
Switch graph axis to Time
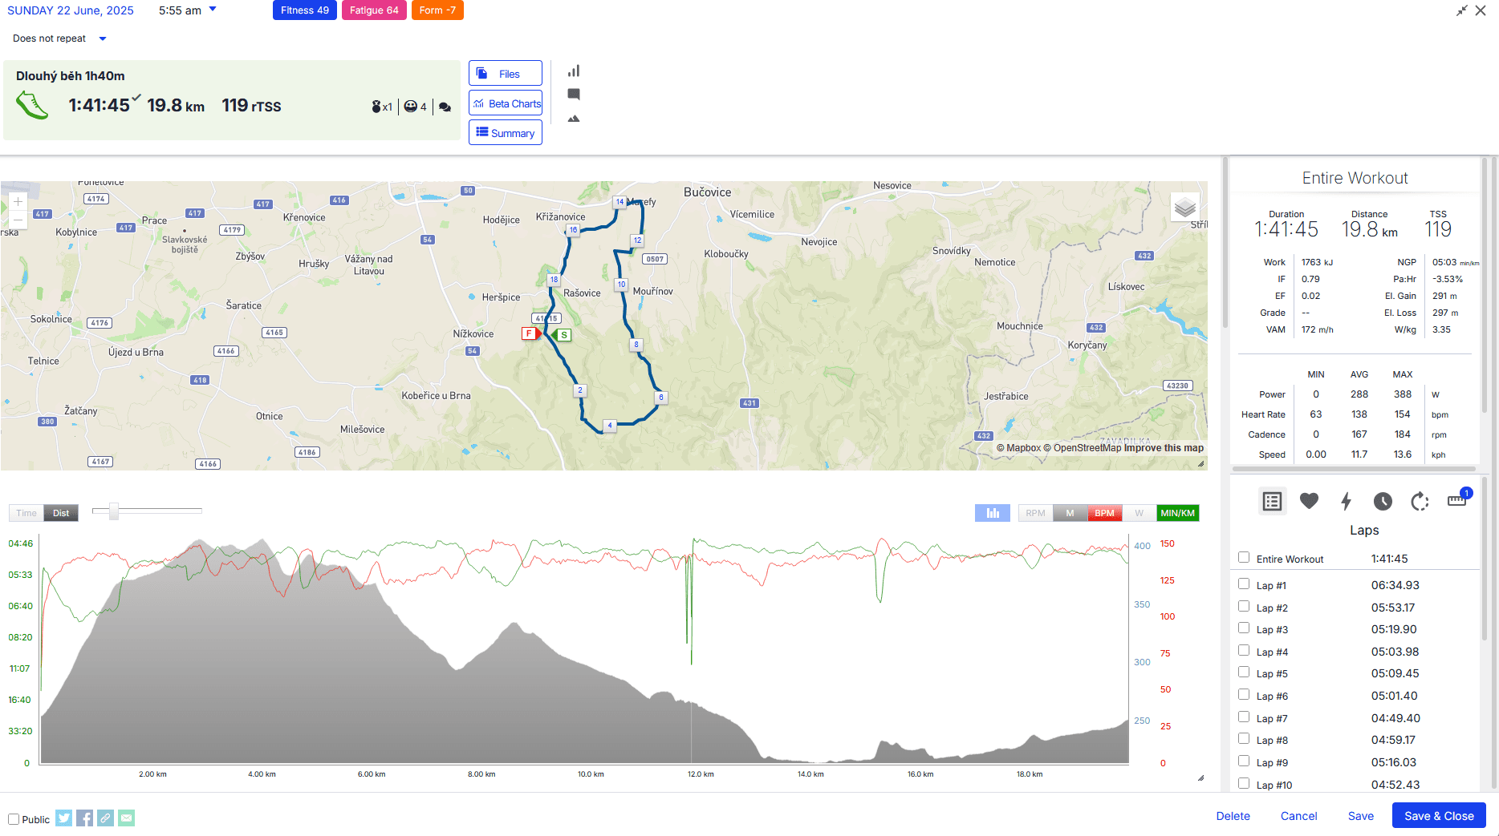[x=26, y=513]
